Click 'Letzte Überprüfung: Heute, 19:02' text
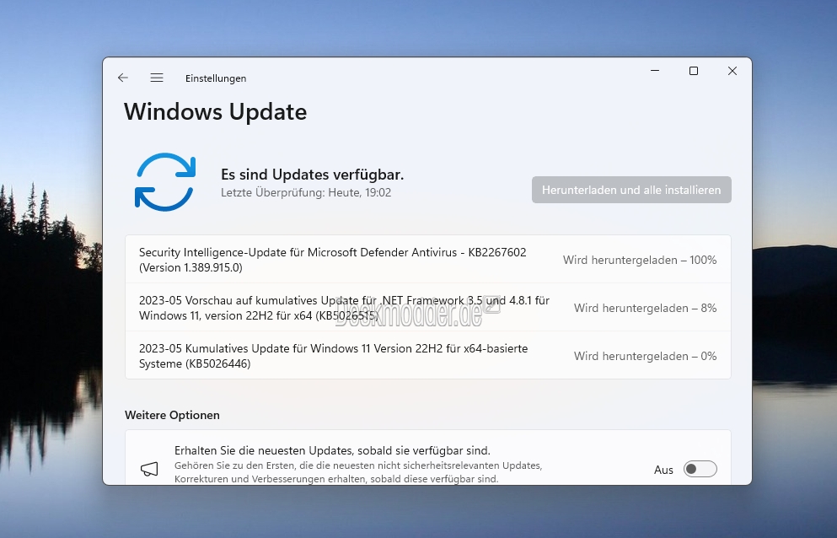837x538 pixels. coord(306,193)
